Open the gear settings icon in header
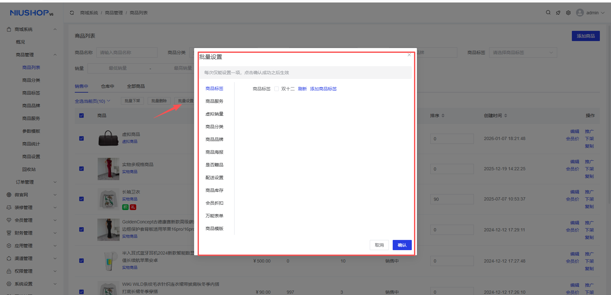Screen dimensions: 611x295 click(x=568, y=13)
